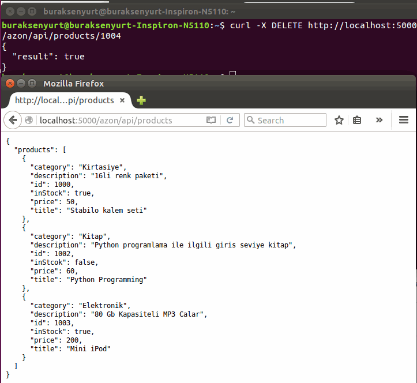Click "price": 60 line
The height and width of the screenshot is (383, 417).
[54, 271]
